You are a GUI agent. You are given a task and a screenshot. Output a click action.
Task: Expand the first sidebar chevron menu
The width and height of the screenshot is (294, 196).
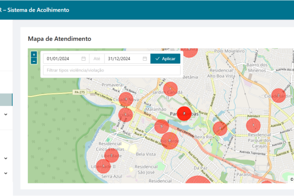click(6, 114)
